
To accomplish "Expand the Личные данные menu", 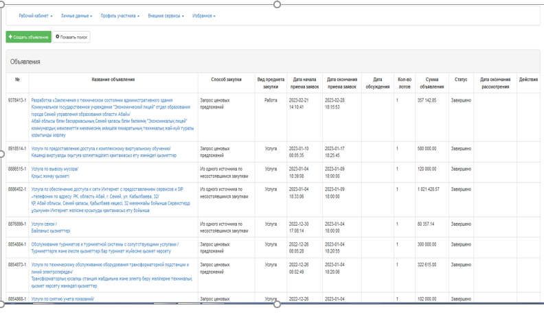I will 76,16.
